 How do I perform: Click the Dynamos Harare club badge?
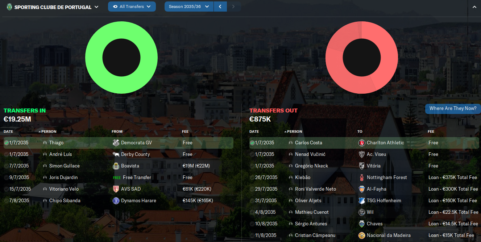pyautogui.click(x=116, y=201)
